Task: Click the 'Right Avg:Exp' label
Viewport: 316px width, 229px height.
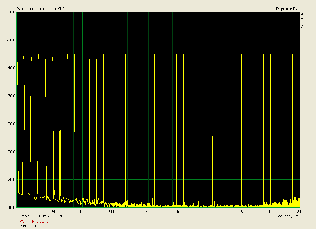Action: click(x=288, y=9)
